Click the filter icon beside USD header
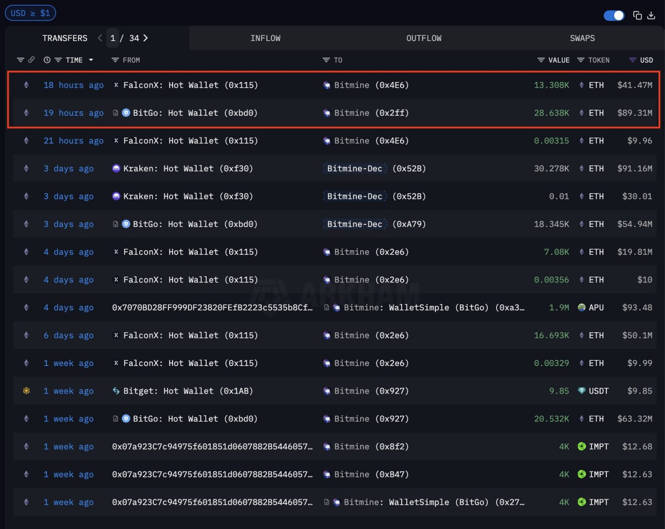The height and width of the screenshot is (529, 665). point(632,60)
